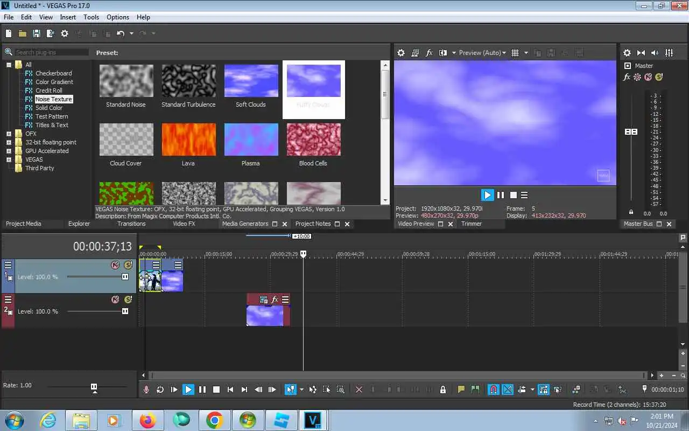Pause playback in timeline transport
This screenshot has height=431, width=689.
(x=202, y=390)
